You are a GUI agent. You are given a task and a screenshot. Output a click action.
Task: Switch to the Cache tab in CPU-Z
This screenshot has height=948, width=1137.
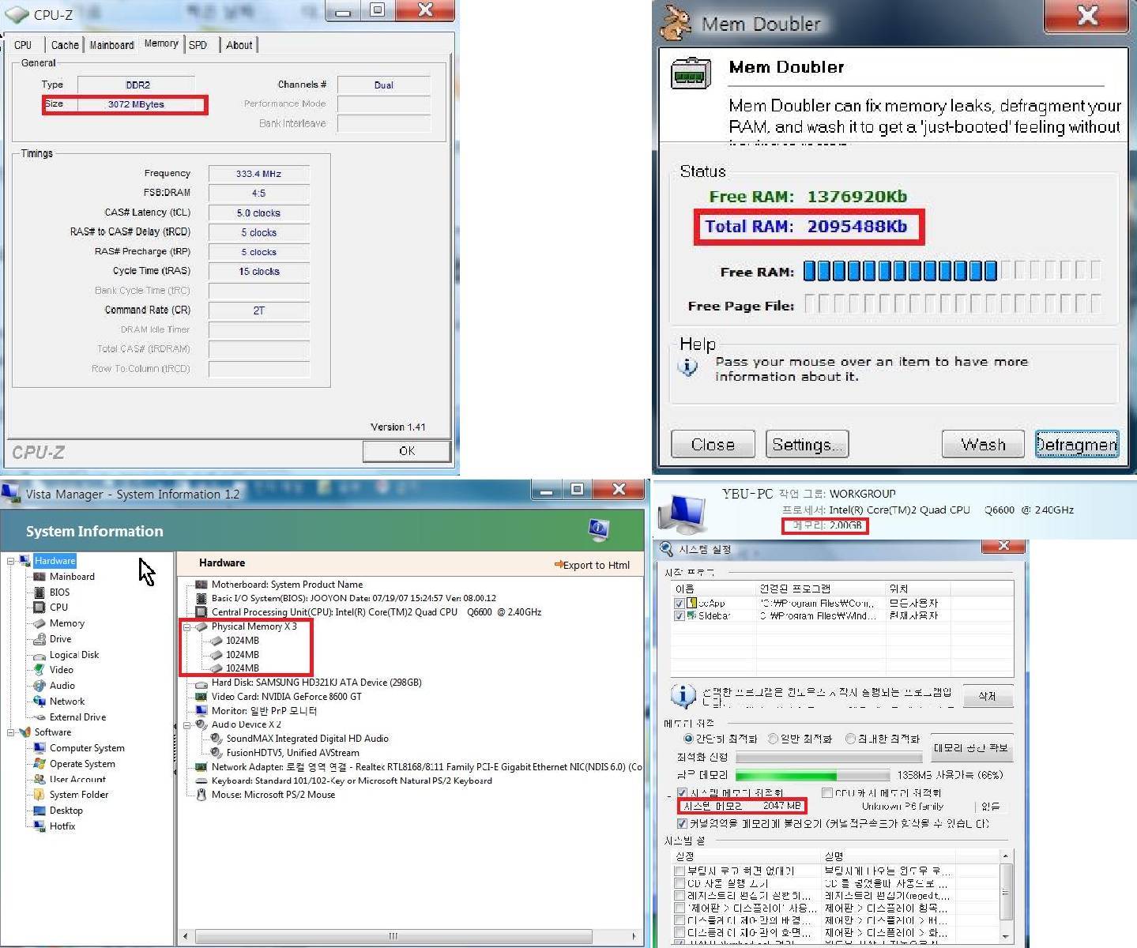click(65, 45)
